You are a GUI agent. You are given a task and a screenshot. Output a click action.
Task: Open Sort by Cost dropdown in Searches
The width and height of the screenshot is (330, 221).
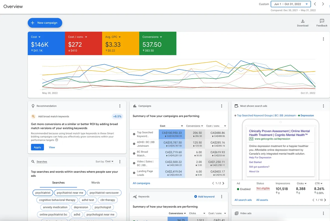(x=109, y=162)
